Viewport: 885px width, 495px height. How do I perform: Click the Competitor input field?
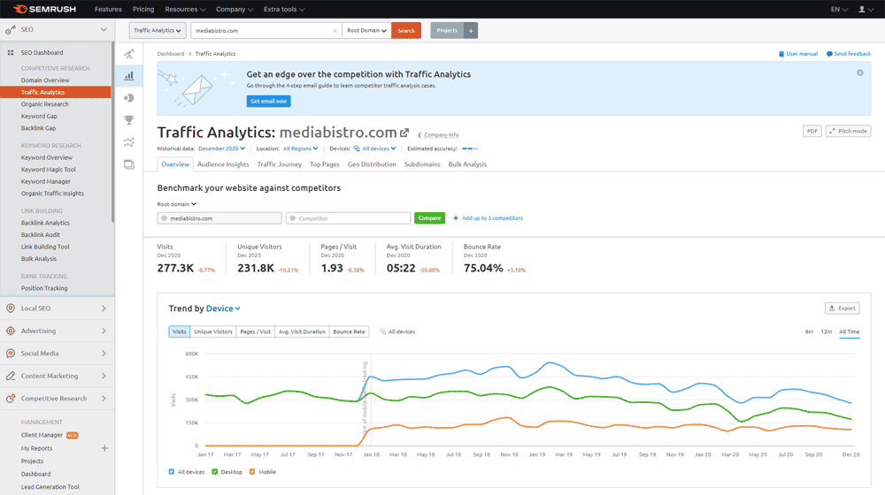(x=348, y=218)
